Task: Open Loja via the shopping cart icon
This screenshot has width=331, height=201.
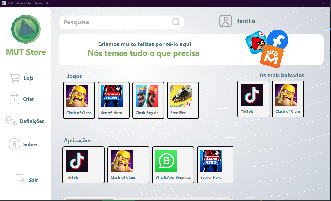Action: [14, 78]
